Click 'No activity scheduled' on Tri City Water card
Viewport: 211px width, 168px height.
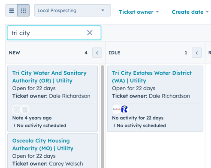click(42, 125)
